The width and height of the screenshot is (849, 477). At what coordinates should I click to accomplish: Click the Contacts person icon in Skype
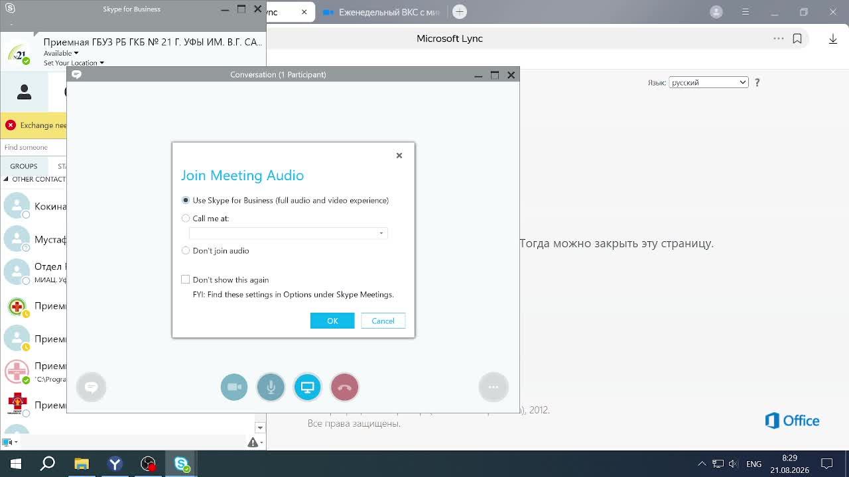point(25,92)
